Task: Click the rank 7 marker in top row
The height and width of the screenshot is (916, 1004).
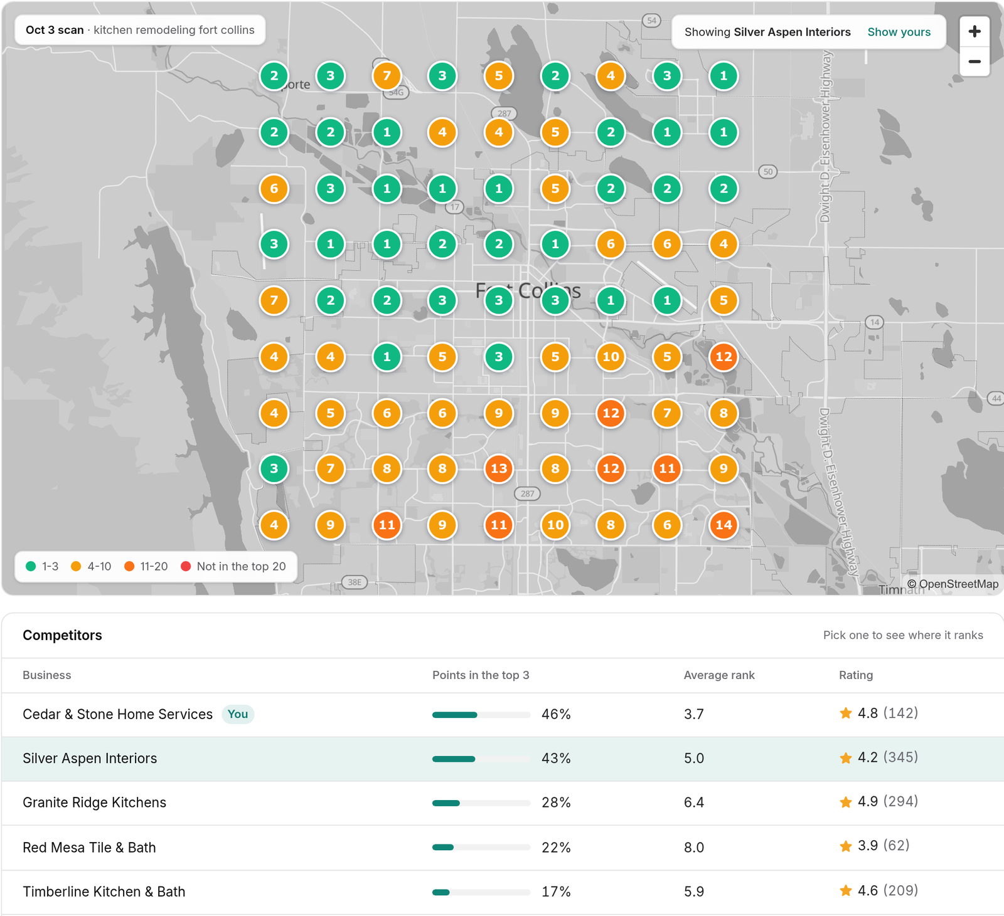Action: coord(387,76)
